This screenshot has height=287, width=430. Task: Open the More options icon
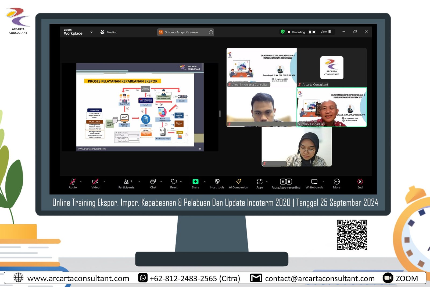(336, 182)
